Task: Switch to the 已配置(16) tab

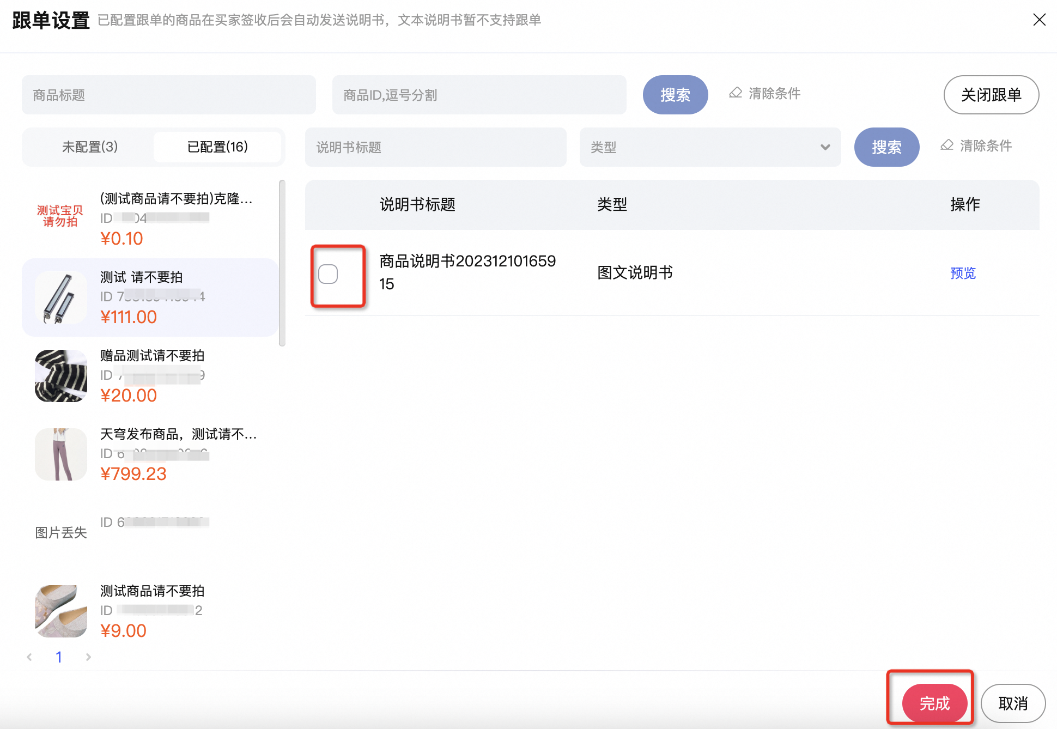Action: [217, 147]
